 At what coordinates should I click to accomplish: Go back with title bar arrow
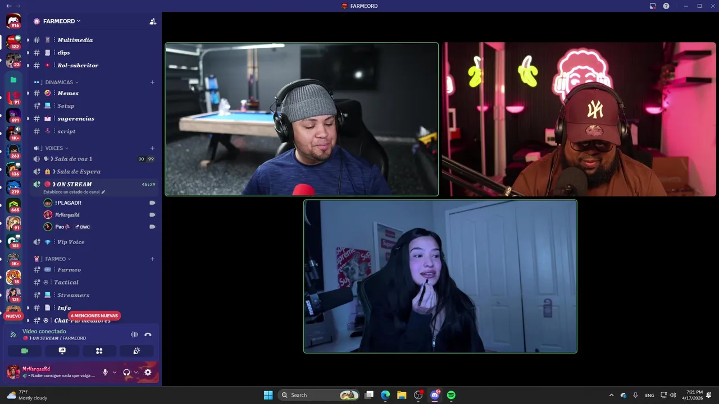pyautogui.click(x=8, y=6)
